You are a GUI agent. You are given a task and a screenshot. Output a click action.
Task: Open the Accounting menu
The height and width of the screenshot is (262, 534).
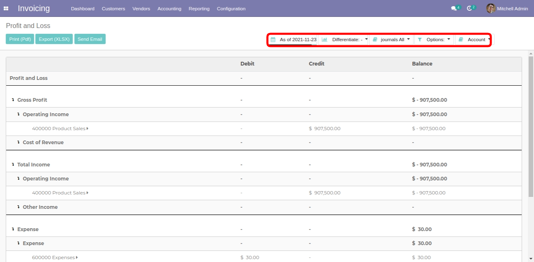[169, 9]
